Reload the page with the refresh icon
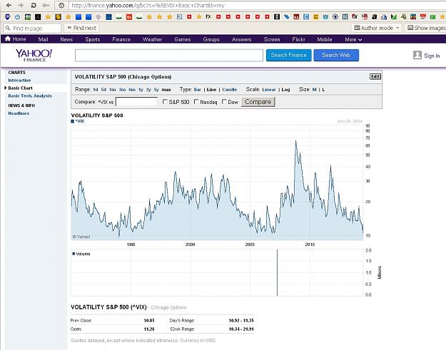Viewport: 446px width, 350px height. 34,5
